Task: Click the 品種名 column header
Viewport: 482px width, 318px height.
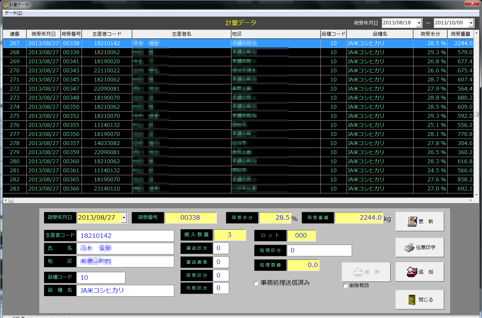Action: pos(380,34)
